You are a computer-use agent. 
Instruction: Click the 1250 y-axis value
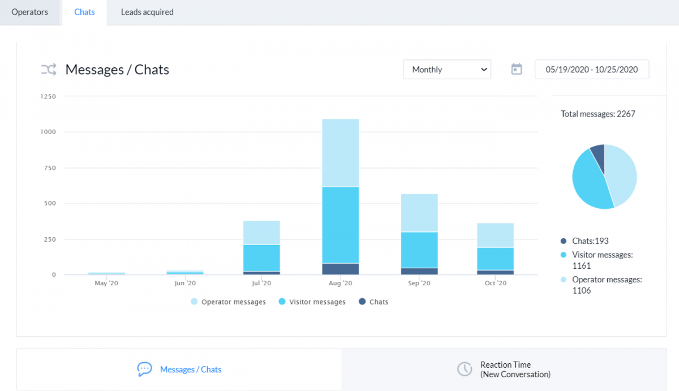point(48,97)
